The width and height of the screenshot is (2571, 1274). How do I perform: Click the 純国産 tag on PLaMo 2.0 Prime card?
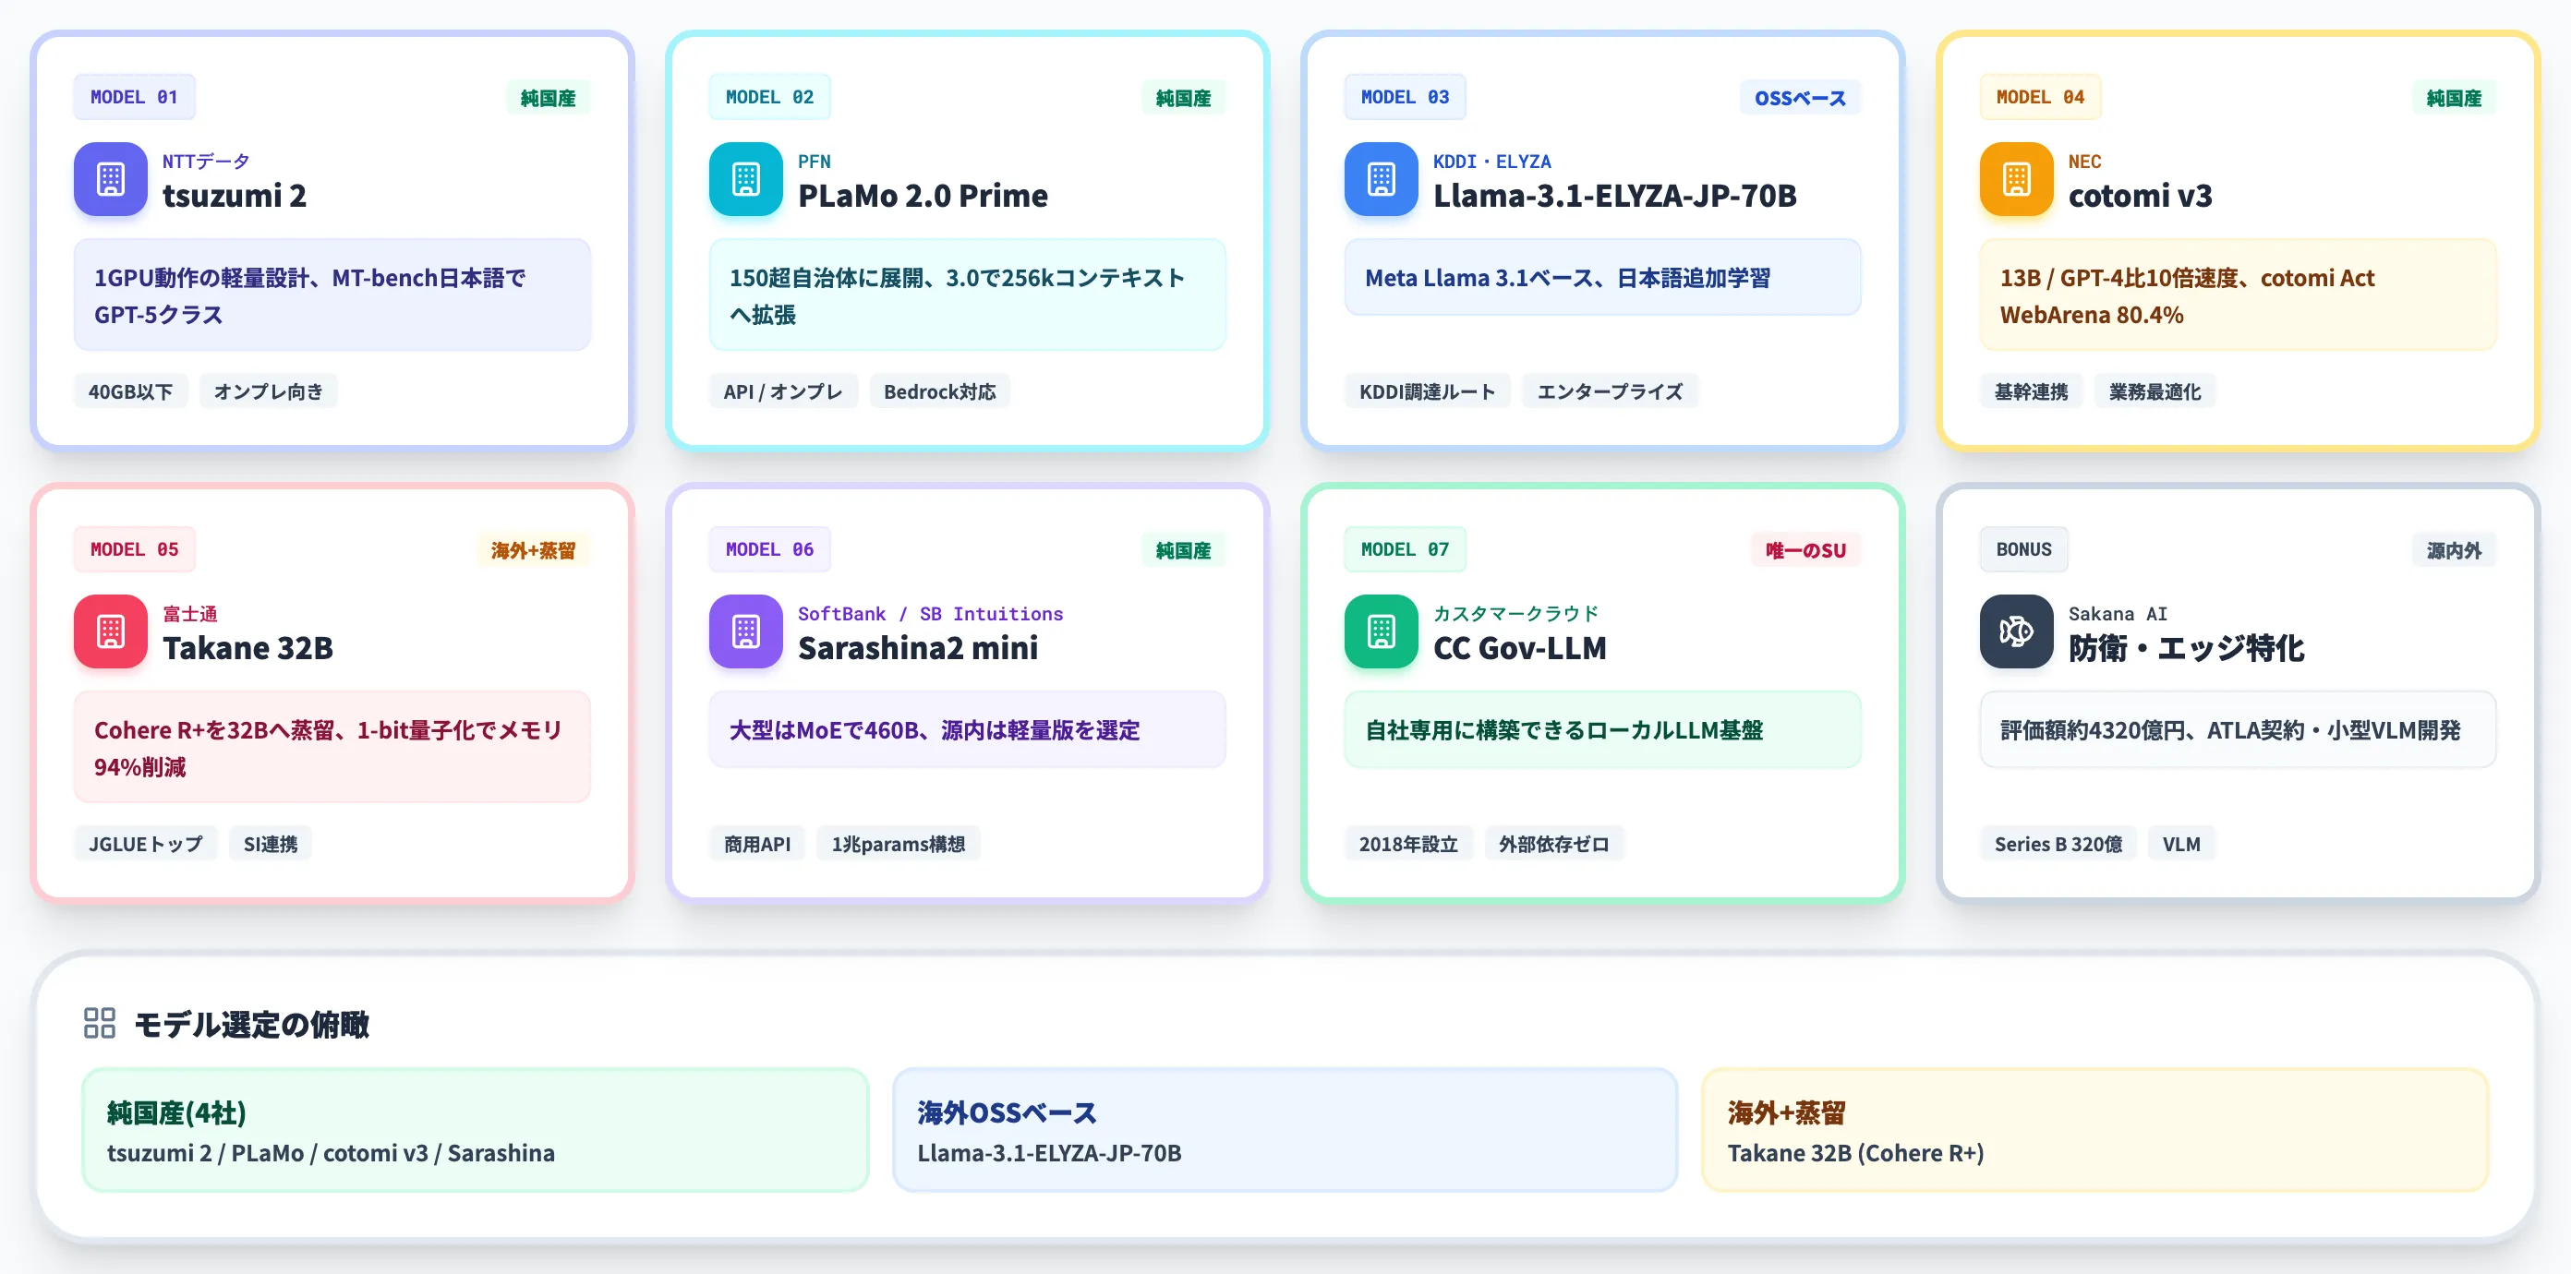coord(1184,98)
